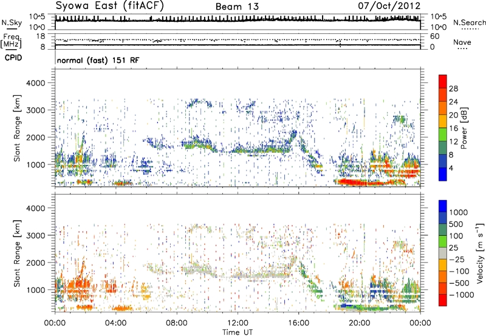Click the "-1000" Velocity colorbar label
This screenshot has width=486, height=336.
(462, 295)
